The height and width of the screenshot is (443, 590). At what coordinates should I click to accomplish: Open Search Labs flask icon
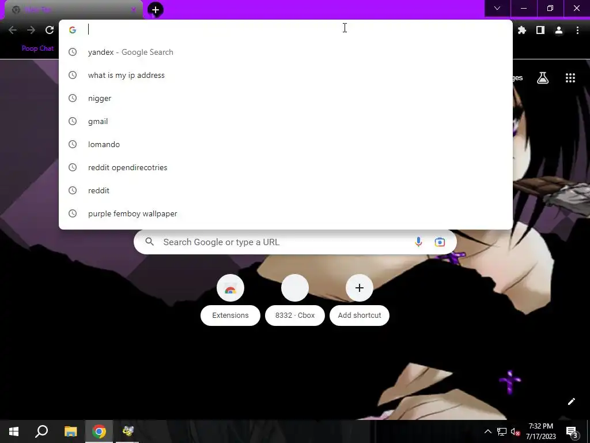pyautogui.click(x=543, y=78)
